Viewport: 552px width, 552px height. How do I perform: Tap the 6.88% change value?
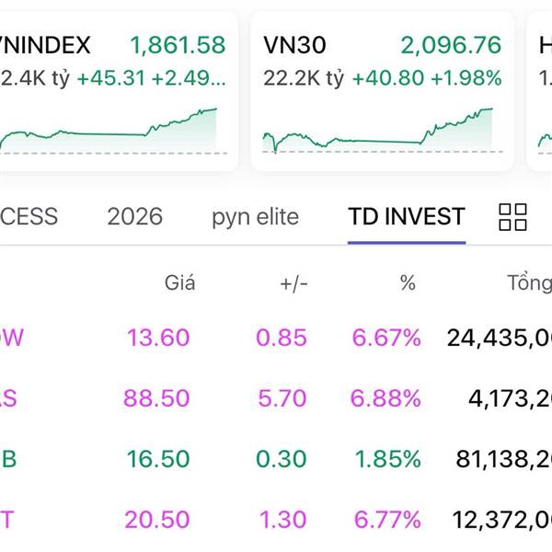click(386, 398)
